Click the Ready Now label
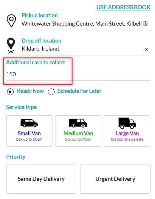Screen dimensions: 155x199 [30, 91]
